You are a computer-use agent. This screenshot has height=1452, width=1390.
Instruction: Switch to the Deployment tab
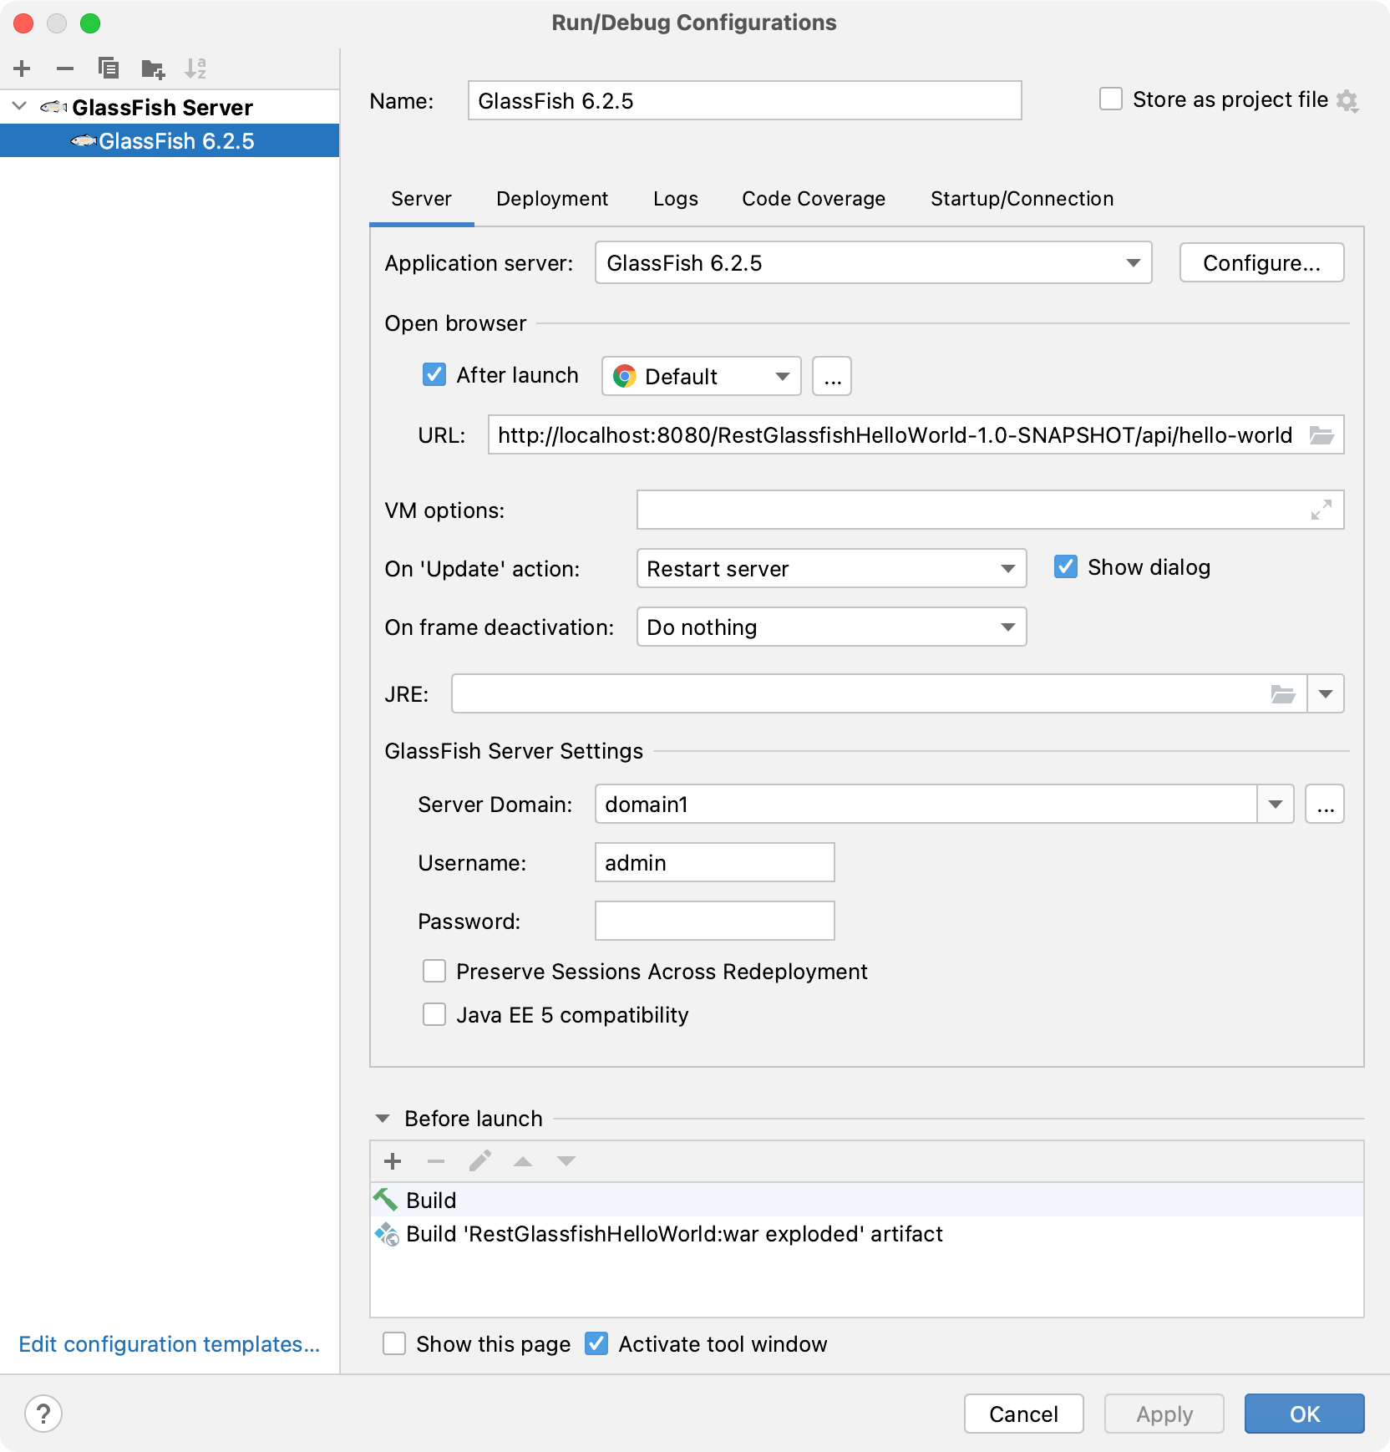click(552, 199)
